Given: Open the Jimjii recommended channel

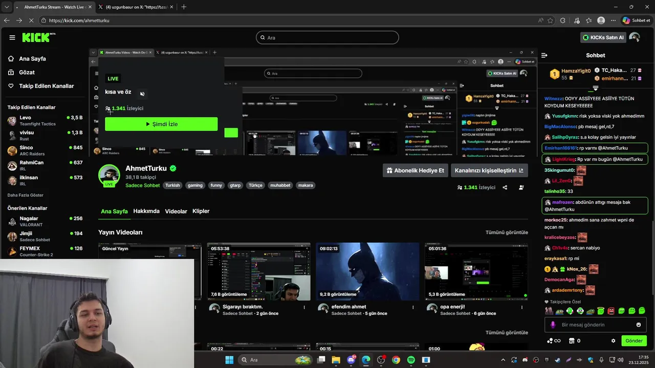Looking at the screenshot, I should 45,236.
